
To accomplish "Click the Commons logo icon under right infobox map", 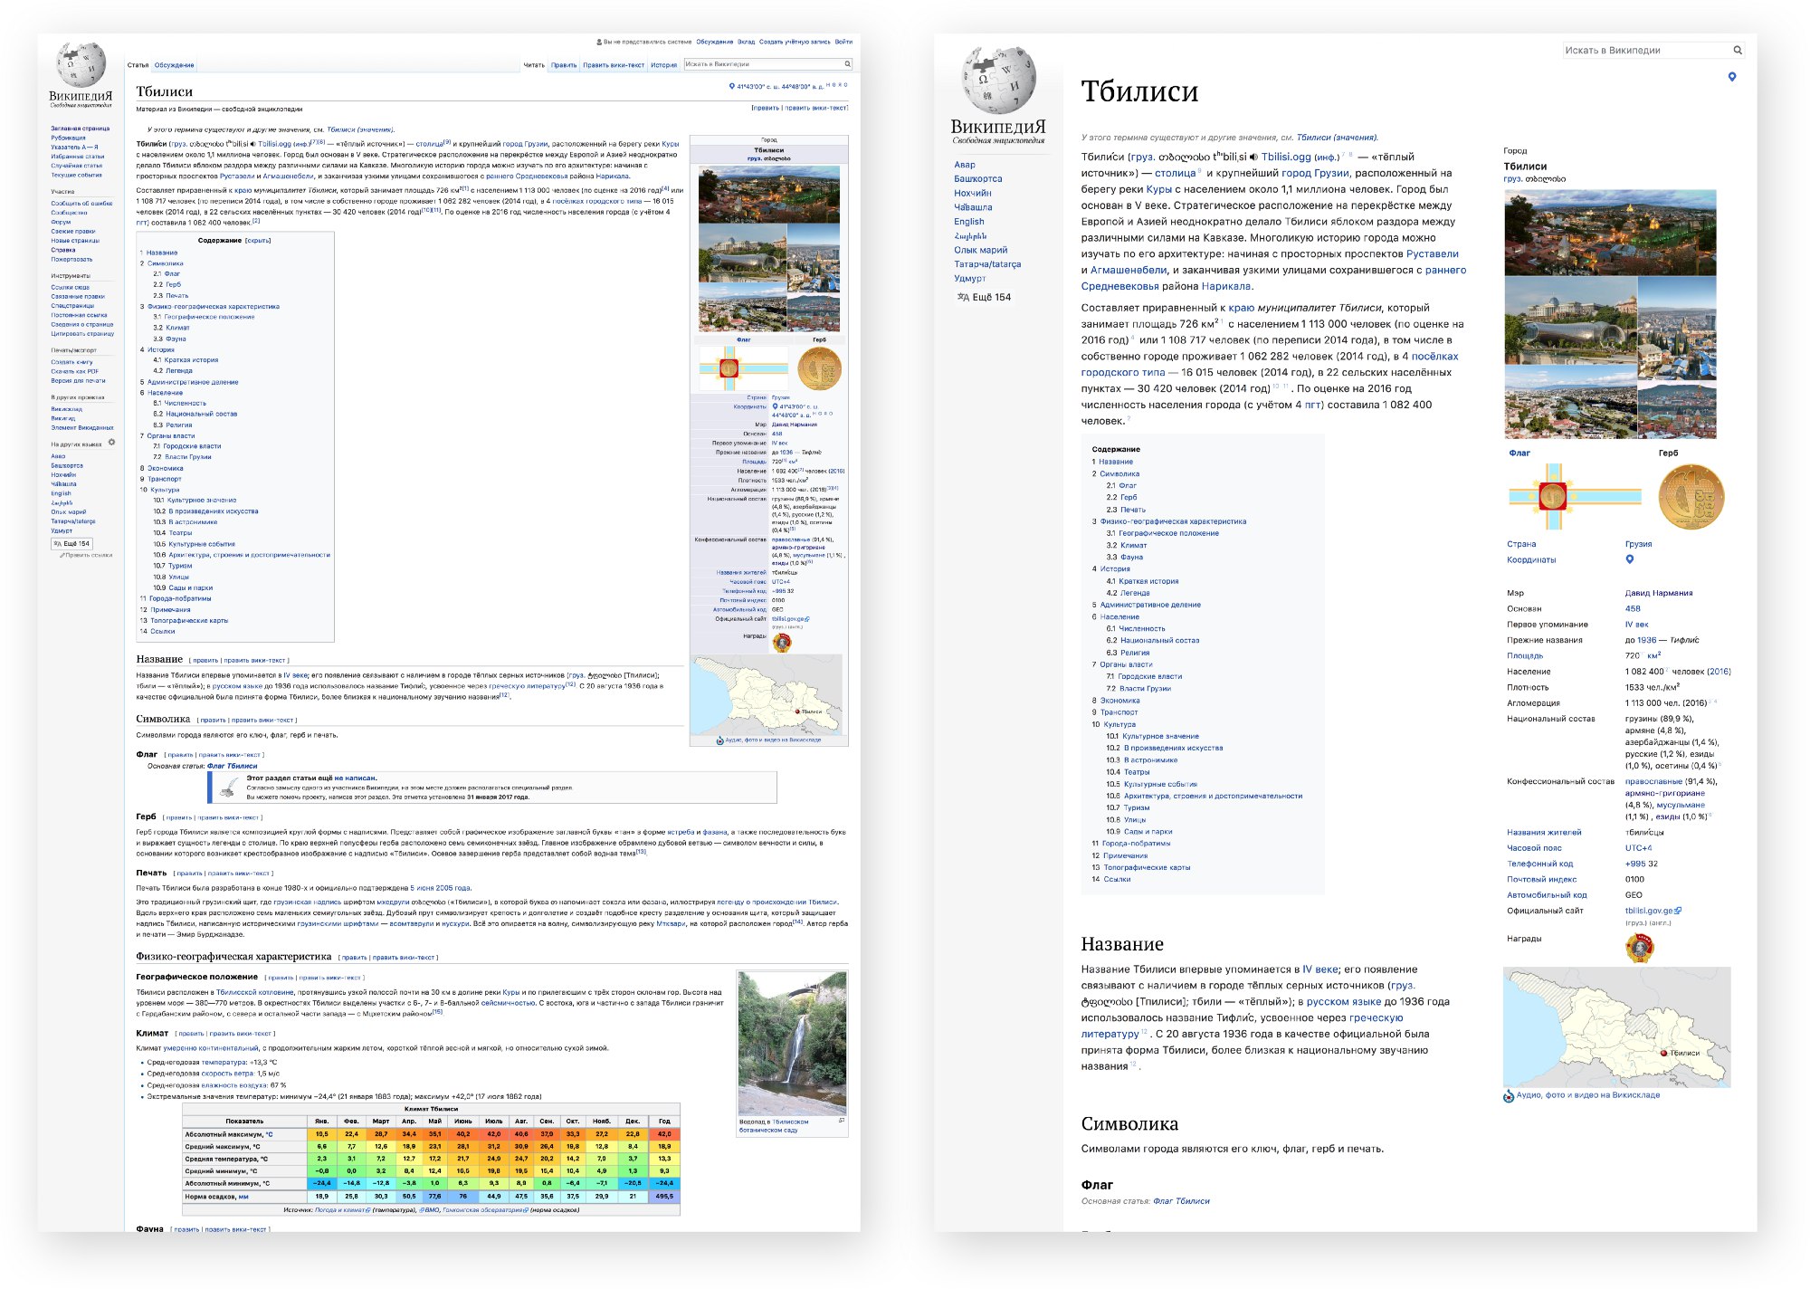I will pyautogui.click(x=1509, y=1095).
